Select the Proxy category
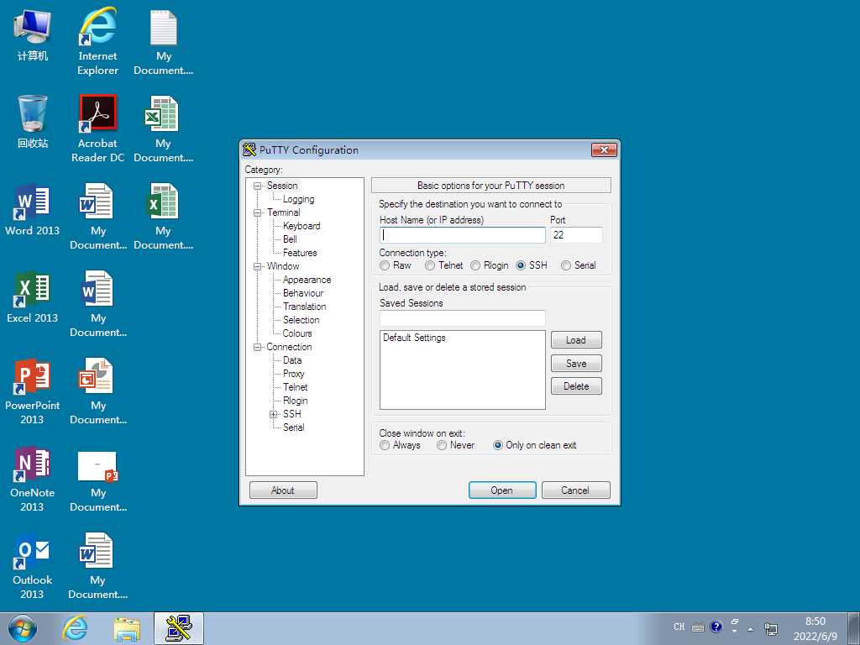The image size is (860, 645). (x=293, y=374)
